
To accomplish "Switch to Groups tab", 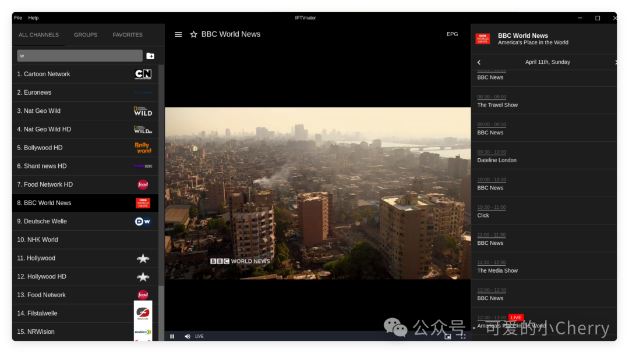I will (86, 35).
